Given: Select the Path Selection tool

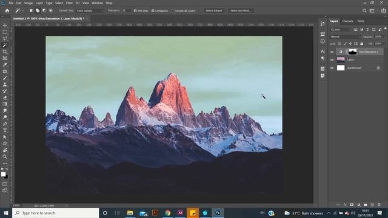Looking at the screenshot, I should 5,137.
